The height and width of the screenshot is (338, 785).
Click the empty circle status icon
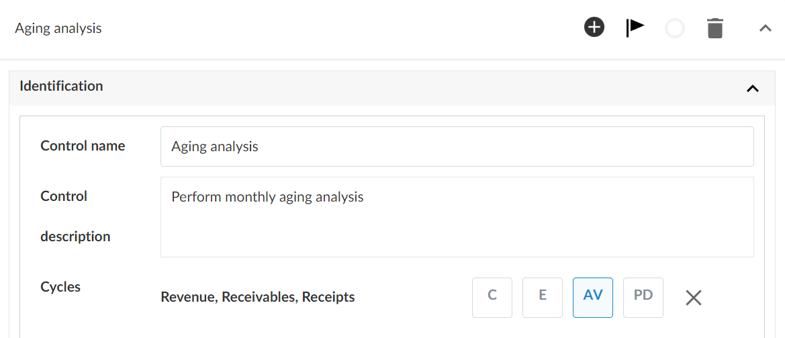tap(675, 28)
